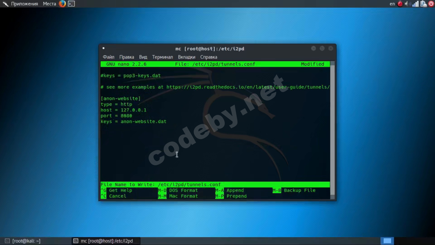Click the 'GNU nano 2.2.6' header text
Viewport: 435px width, 245px height.
(x=126, y=64)
